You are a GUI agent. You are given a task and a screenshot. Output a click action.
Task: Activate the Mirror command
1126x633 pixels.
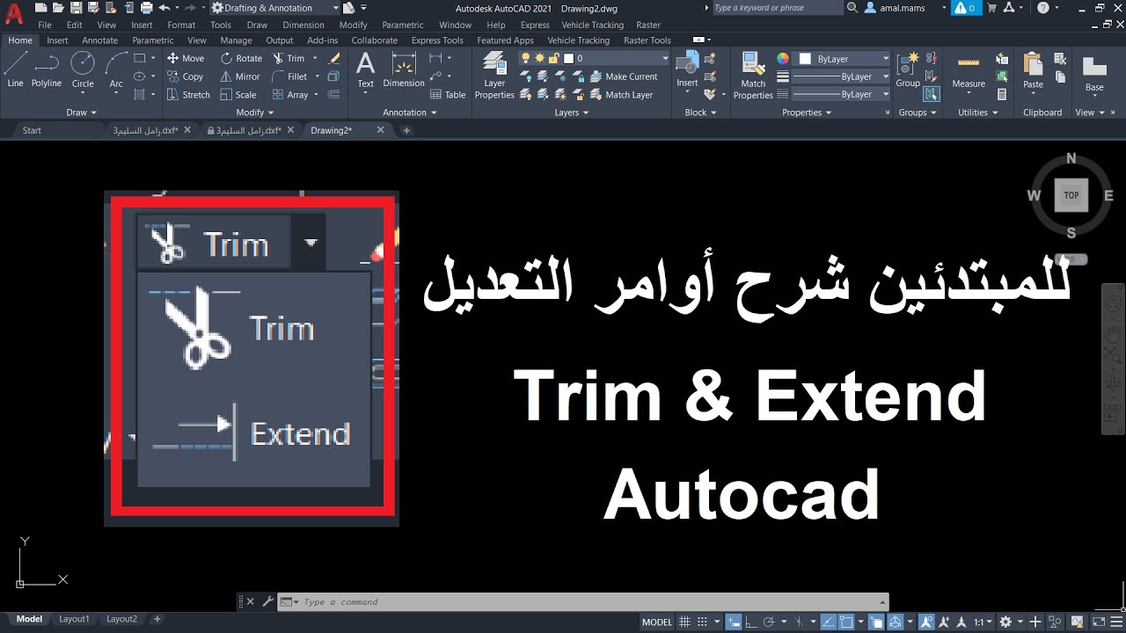pyautogui.click(x=240, y=76)
